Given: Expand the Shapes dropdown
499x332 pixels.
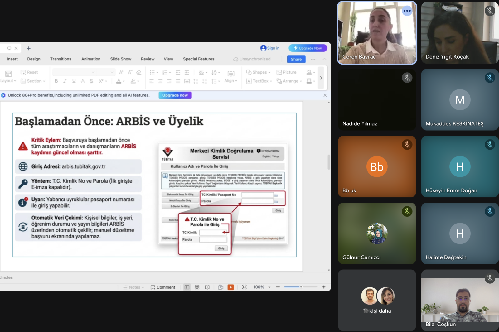Looking at the screenshot, I should [x=259, y=72].
